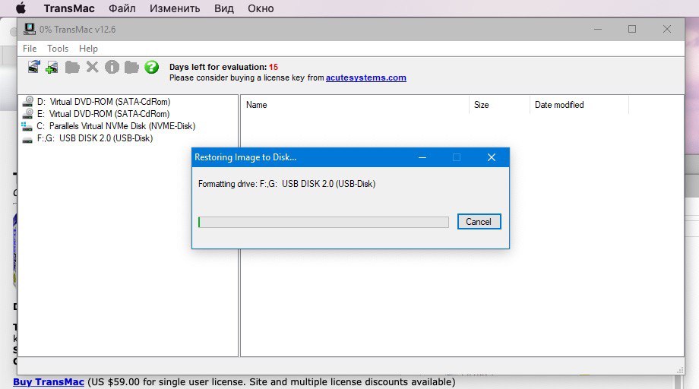Open TransMac File menu

(x=30, y=49)
